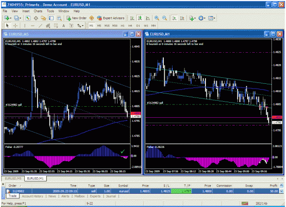
Task: Click the Zoom In magnifier
Action: [156, 18]
